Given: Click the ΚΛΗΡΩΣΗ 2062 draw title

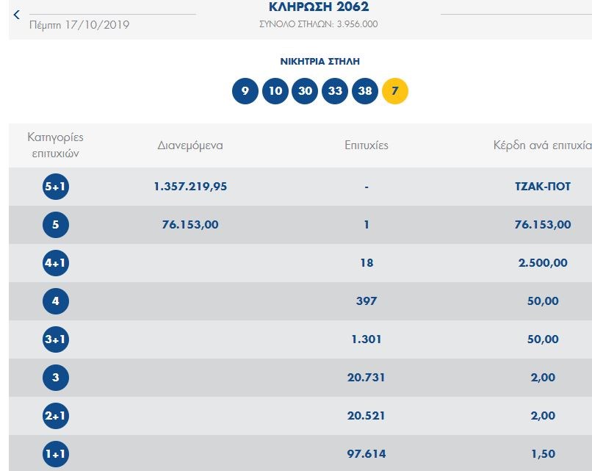Looking at the screenshot, I should pyautogui.click(x=320, y=8).
